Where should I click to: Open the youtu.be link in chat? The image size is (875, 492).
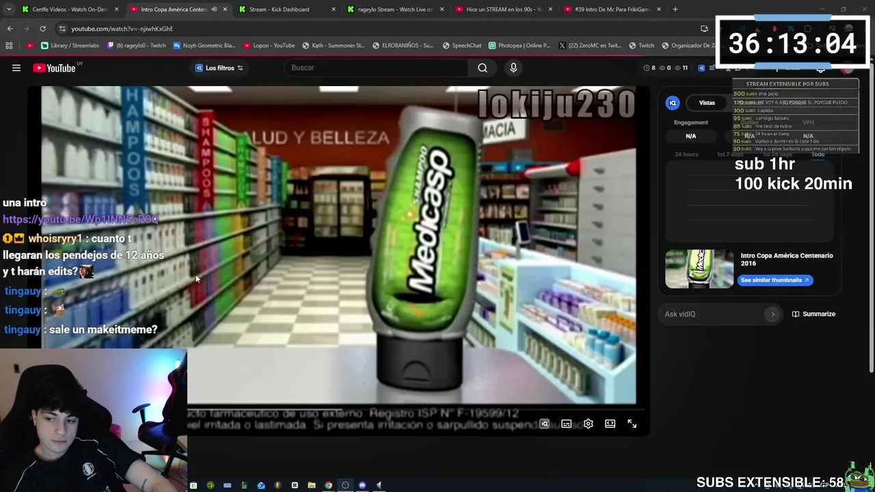81,219
